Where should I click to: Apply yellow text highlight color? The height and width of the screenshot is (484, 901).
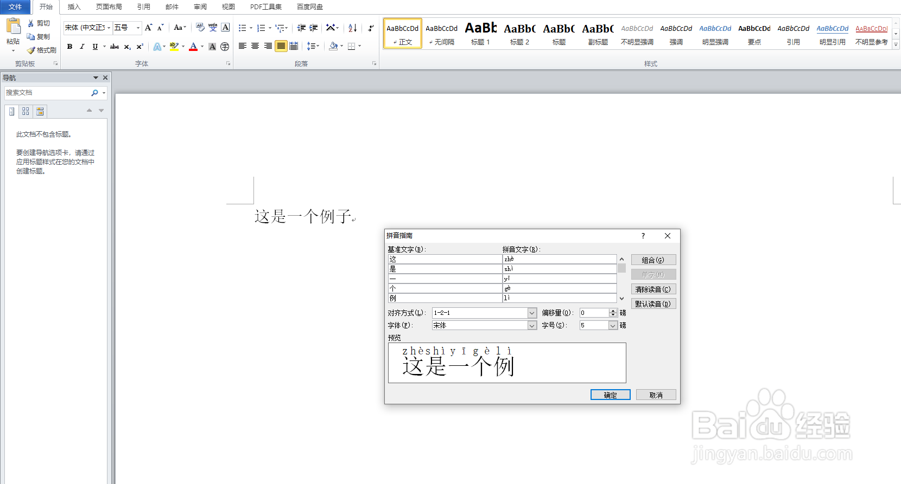(174, 47)
